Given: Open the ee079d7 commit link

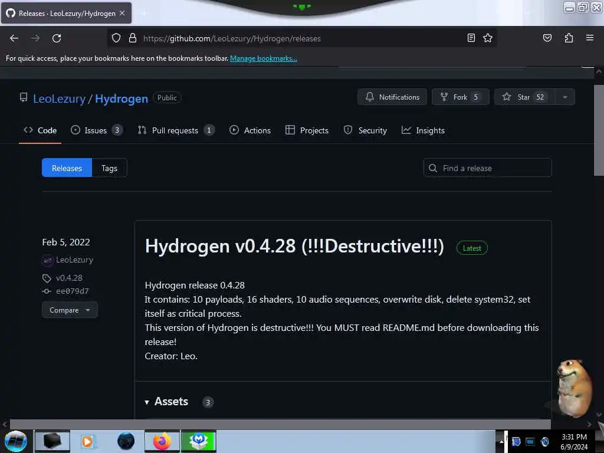Looking at the screenshot, I should coord(73,291).
